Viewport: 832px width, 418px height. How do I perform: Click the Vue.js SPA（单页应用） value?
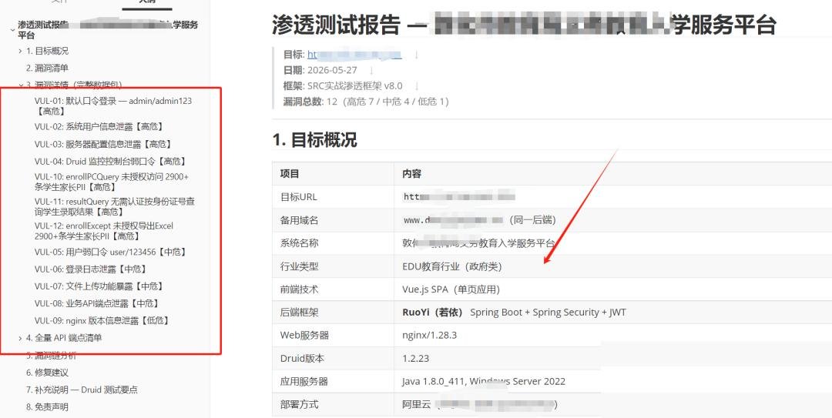click(x=451, y=289)
